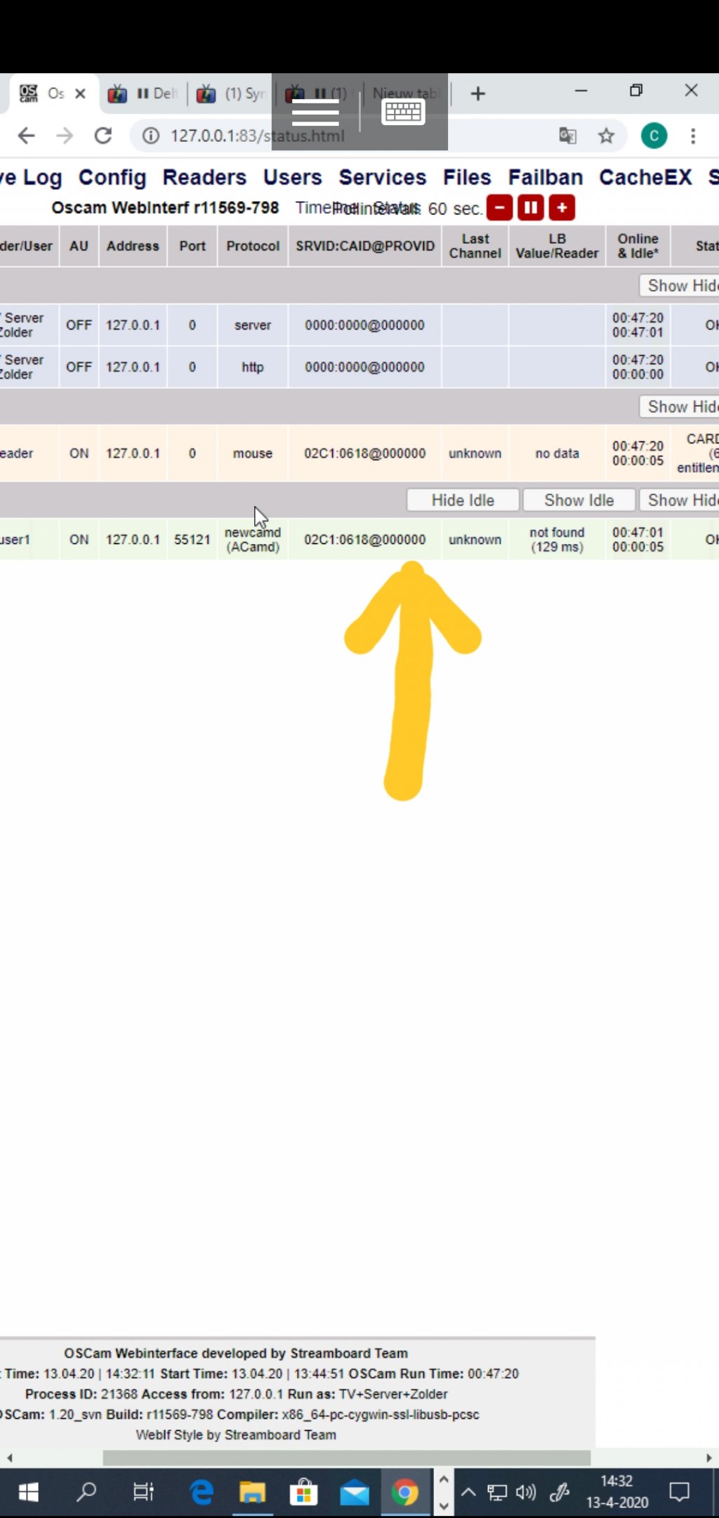The height and width of the screenshot is (1518, 719).
Task: Open the Users menu
Action: coord(293,177)
